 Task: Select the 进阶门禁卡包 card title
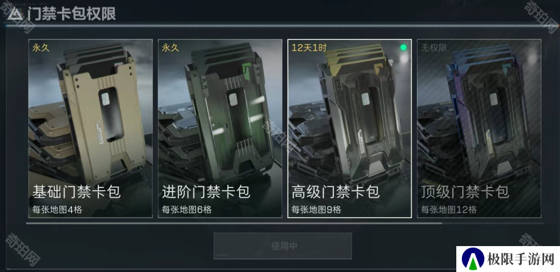[x=206, y=192]
